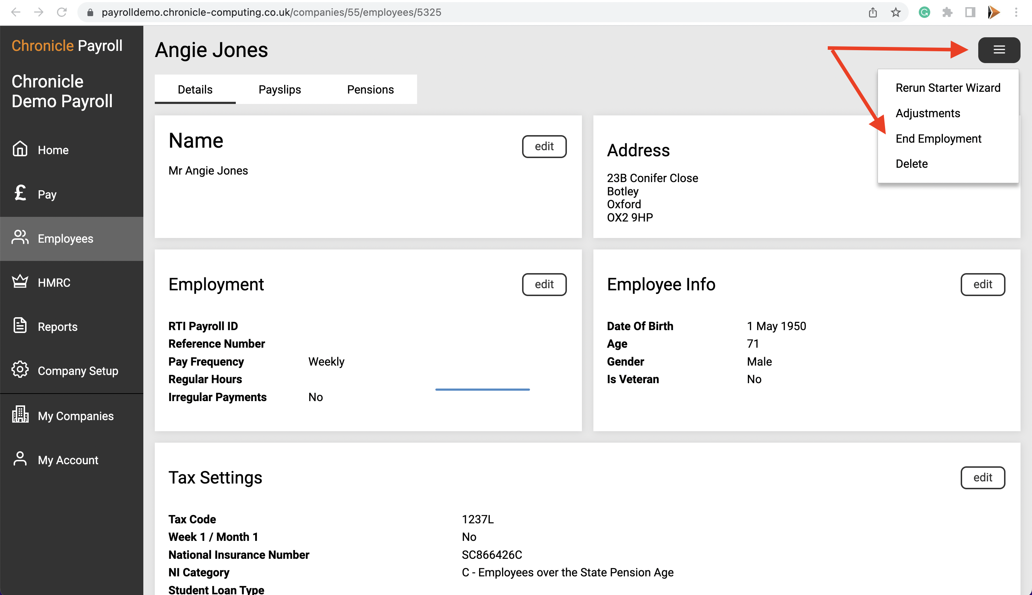This screenshot has width=1032, height=595.
Task: Open the Grammarly browser extension icon
Action: coord(924,12)
